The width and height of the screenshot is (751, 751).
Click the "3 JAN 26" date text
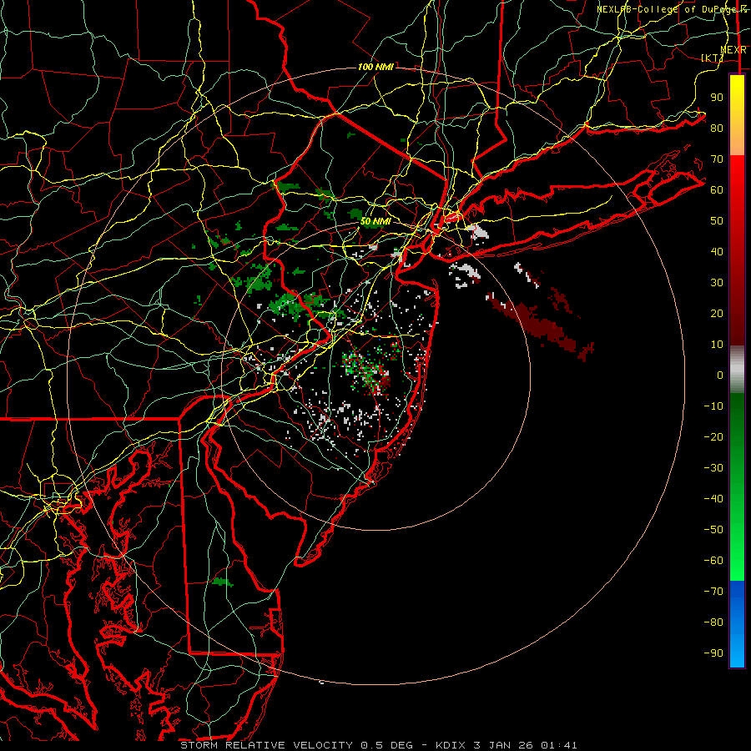[503, 745]
